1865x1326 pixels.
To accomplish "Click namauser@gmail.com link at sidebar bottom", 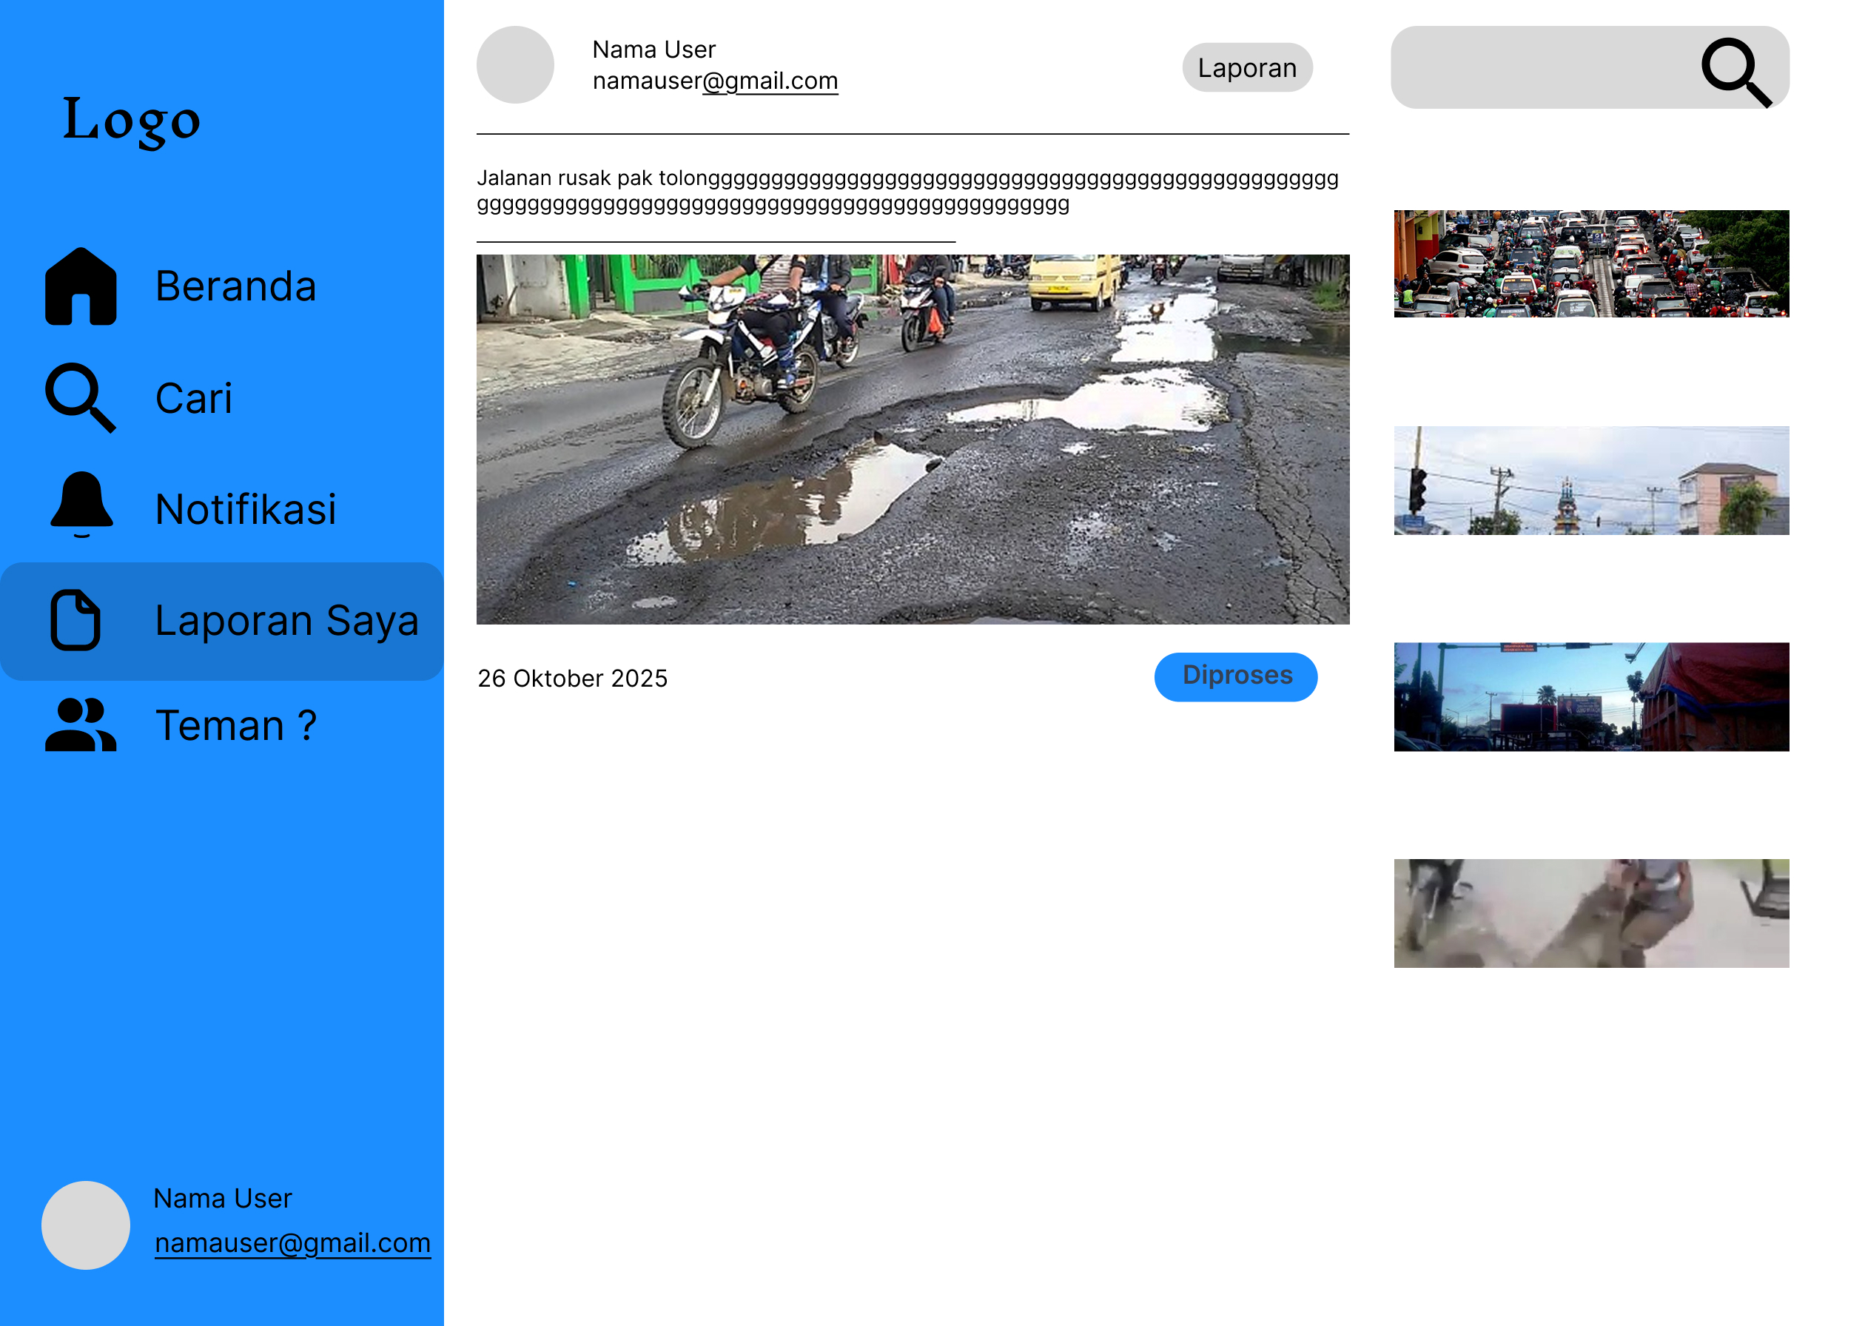I will click(x=292, y=1242).
